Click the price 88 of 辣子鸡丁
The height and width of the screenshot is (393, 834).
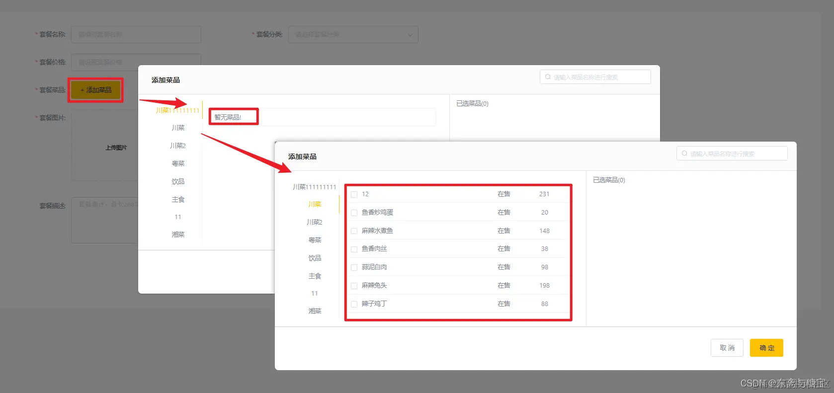click(545, 304)
